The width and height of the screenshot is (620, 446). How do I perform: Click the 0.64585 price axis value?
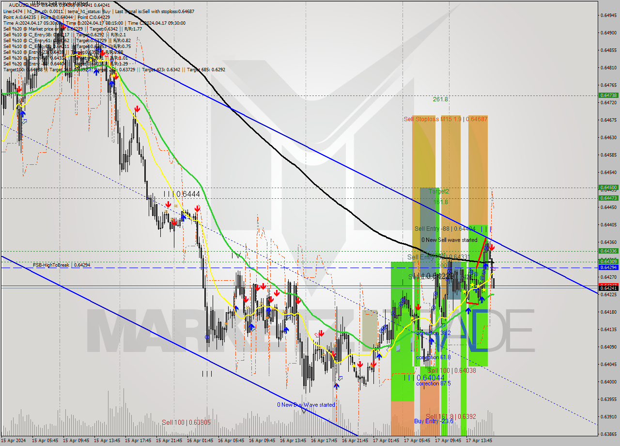[608, 155]
